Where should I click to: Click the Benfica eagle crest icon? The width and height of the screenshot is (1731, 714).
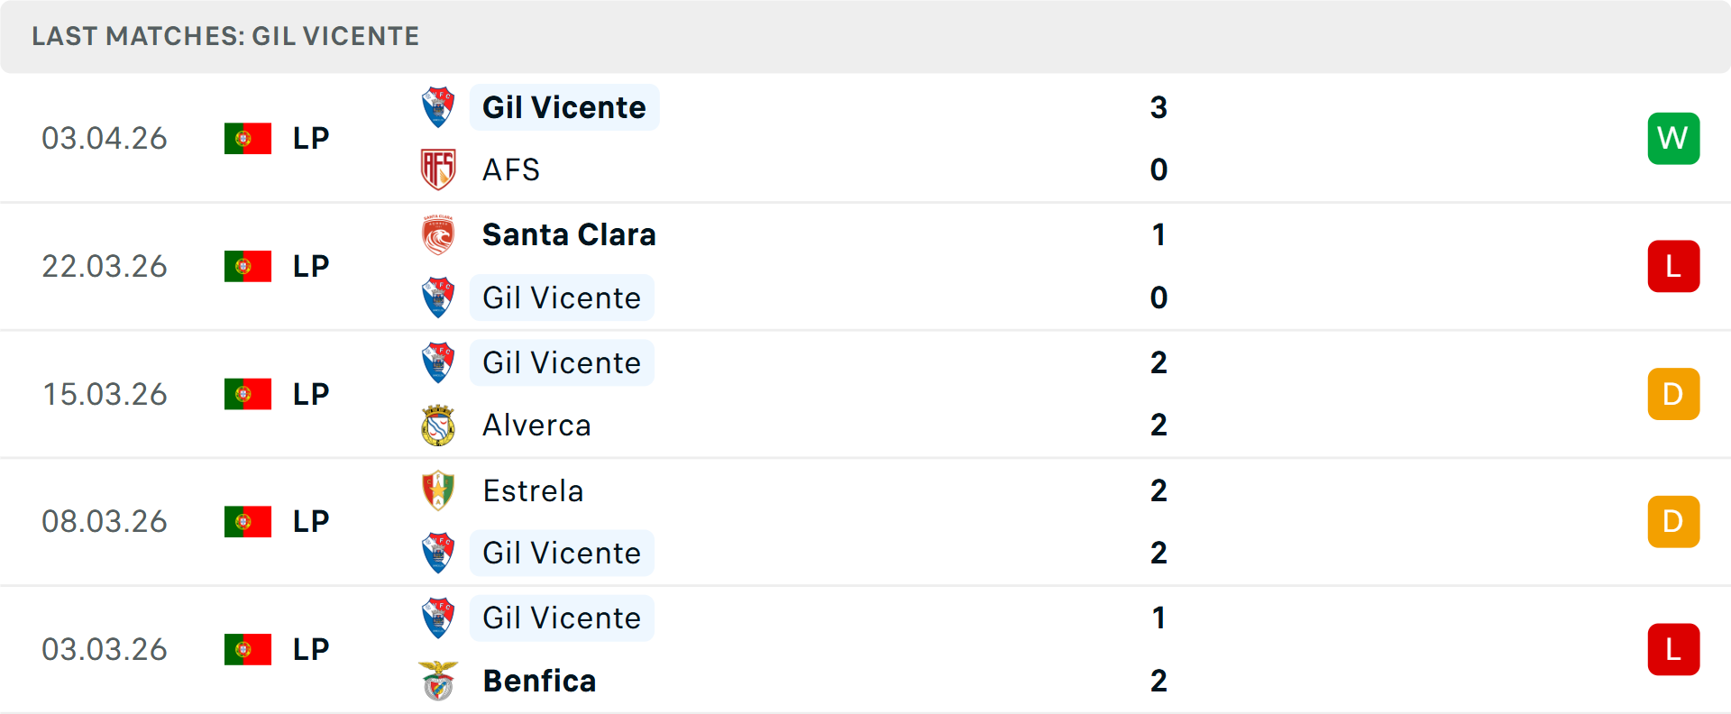pyautogui.click(x=438, y=682)
